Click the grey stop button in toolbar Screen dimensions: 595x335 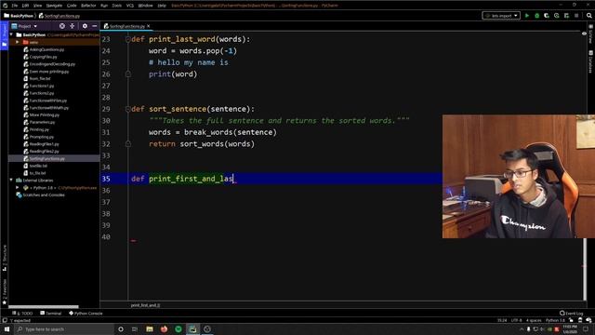576,16
